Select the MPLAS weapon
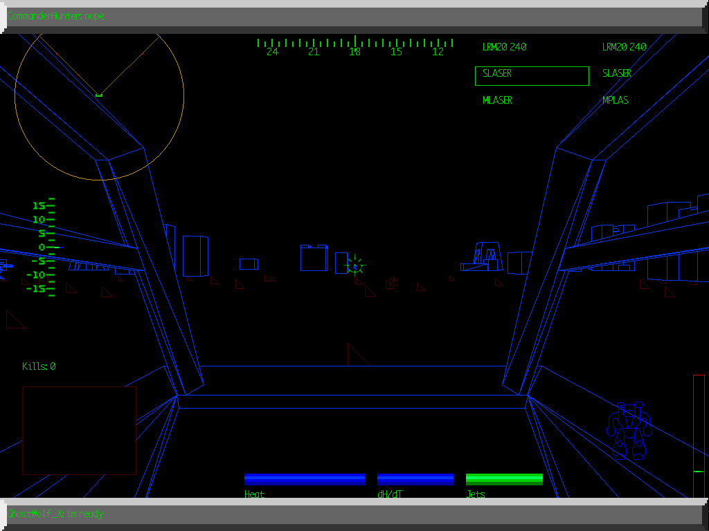This screenshot has width=709, height=531. [616, 100]
